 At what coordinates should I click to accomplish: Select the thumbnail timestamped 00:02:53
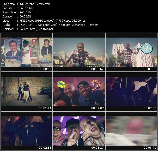point(27,131)
